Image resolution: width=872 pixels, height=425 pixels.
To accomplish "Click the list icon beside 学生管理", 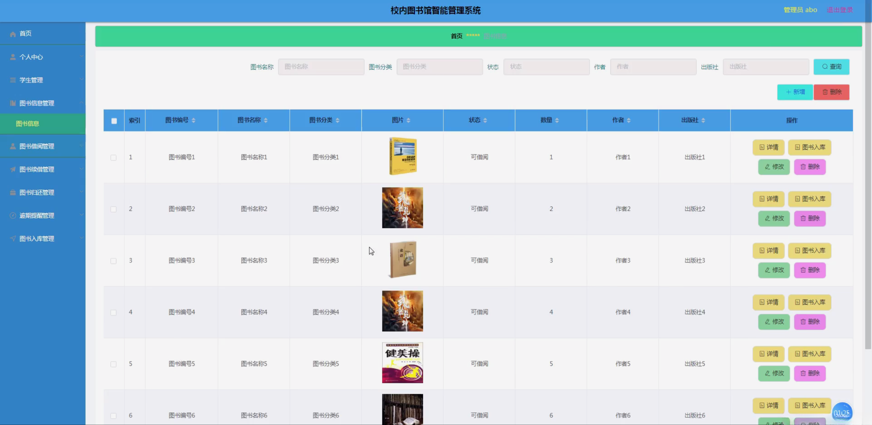I will point(13,80).
